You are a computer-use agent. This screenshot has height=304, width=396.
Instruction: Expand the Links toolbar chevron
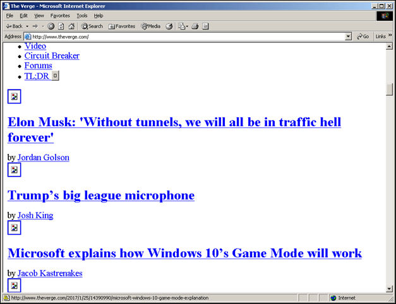pos(390,35)
